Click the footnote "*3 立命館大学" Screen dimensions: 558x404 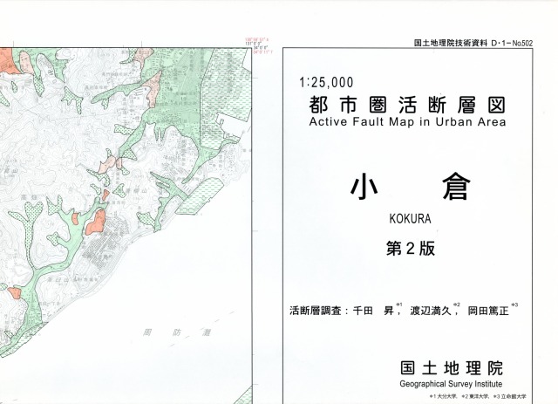(x=509, y=396)
